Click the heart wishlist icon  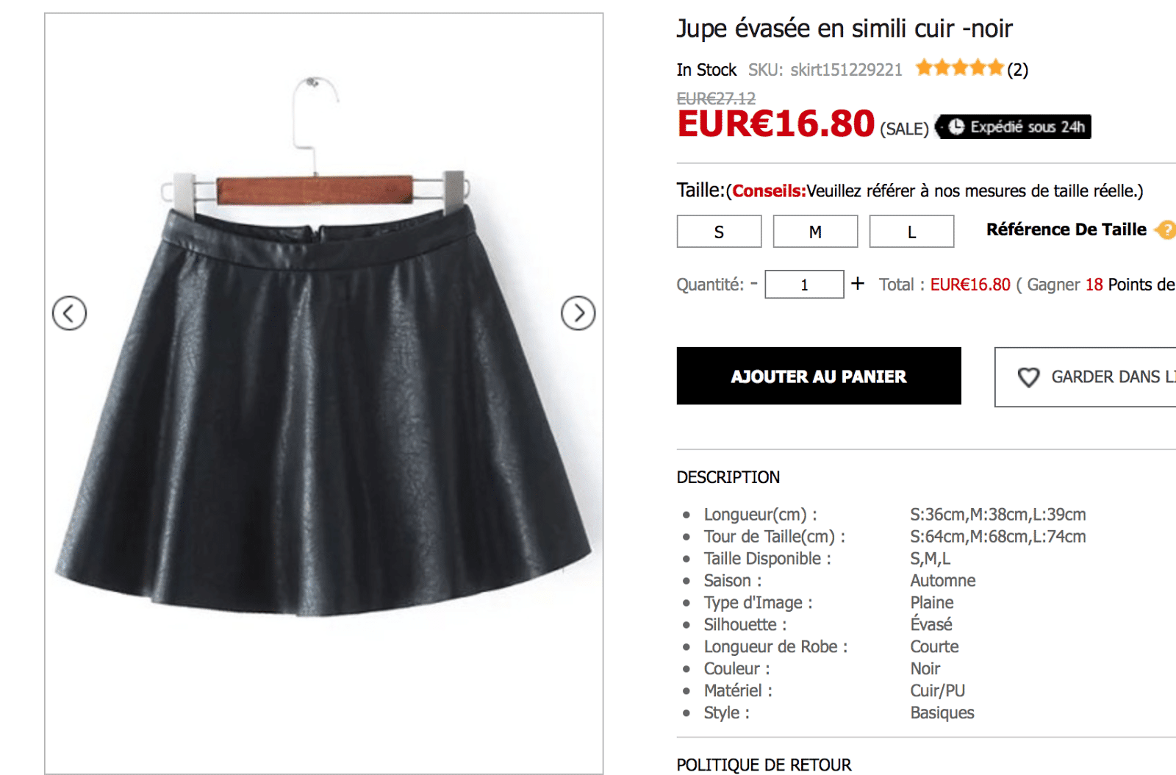(x=1028, y=377)
